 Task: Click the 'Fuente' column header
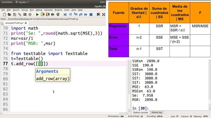coord(119,13)
